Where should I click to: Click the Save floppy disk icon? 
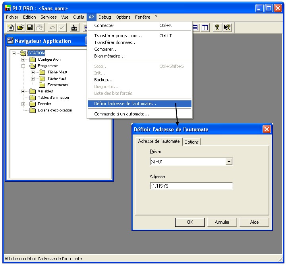click(x=30, y=28)
